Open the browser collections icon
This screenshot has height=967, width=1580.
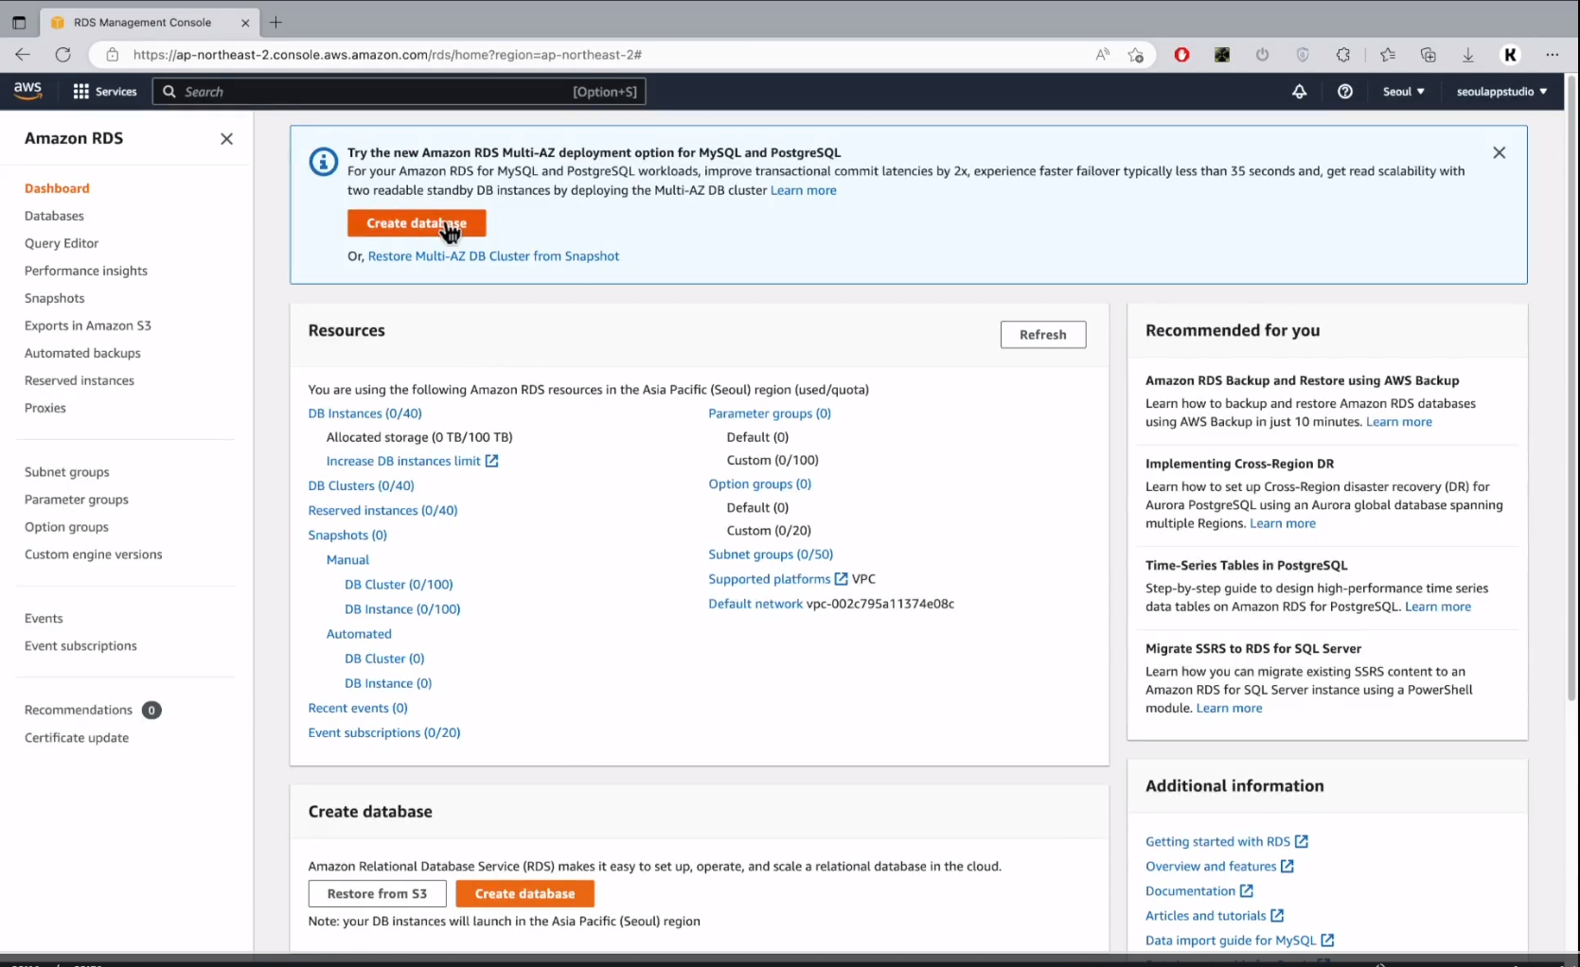click(1428, 55)
